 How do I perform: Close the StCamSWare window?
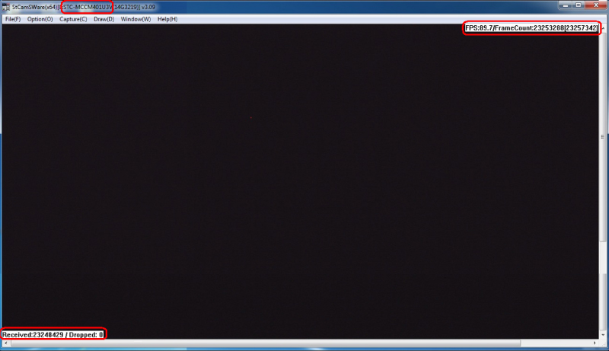pyautogui.click(x=595, y=7)
